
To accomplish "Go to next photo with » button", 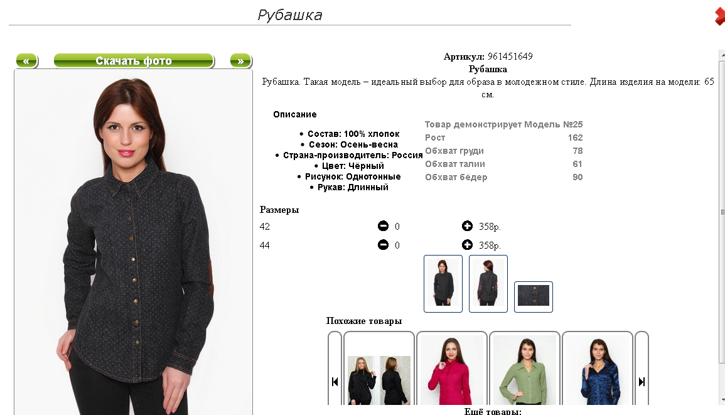I will pos(240,61).
